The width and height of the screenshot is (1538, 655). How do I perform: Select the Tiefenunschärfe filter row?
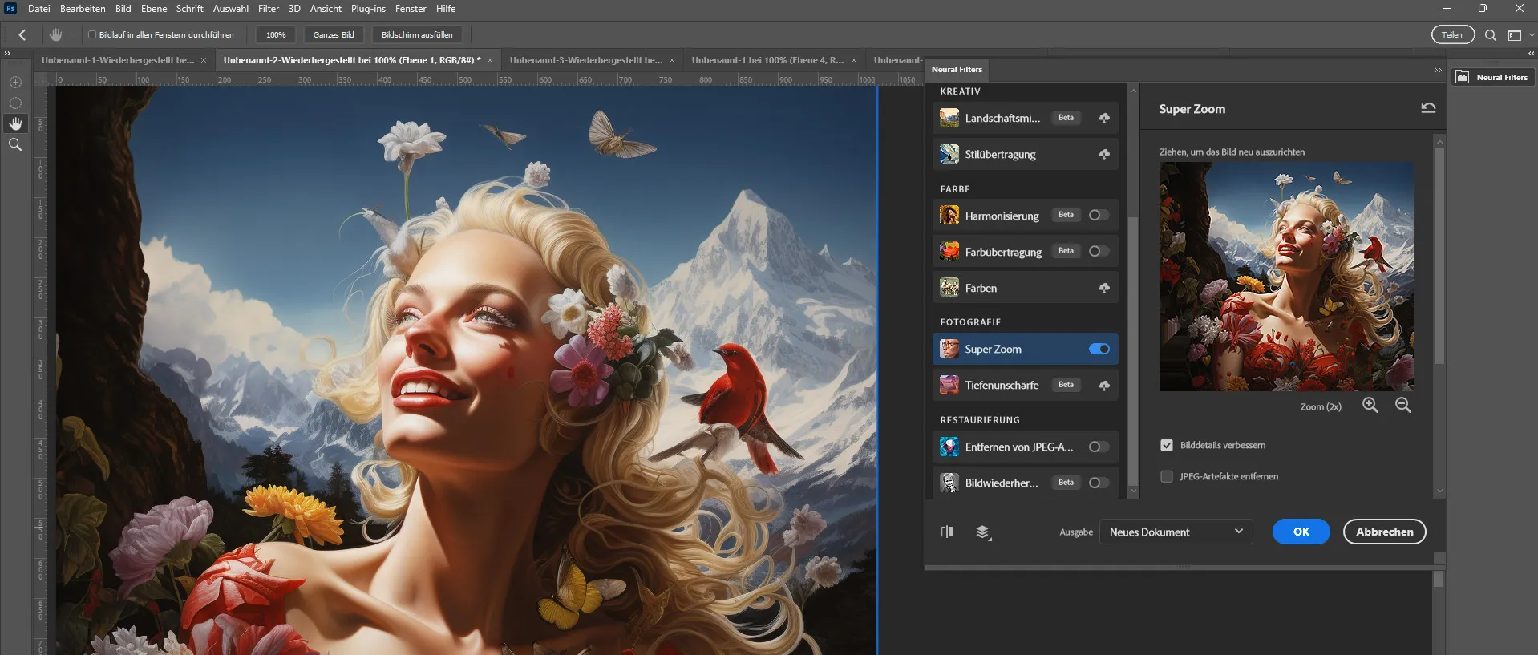pyautogui.click(x=1025, y=386)
